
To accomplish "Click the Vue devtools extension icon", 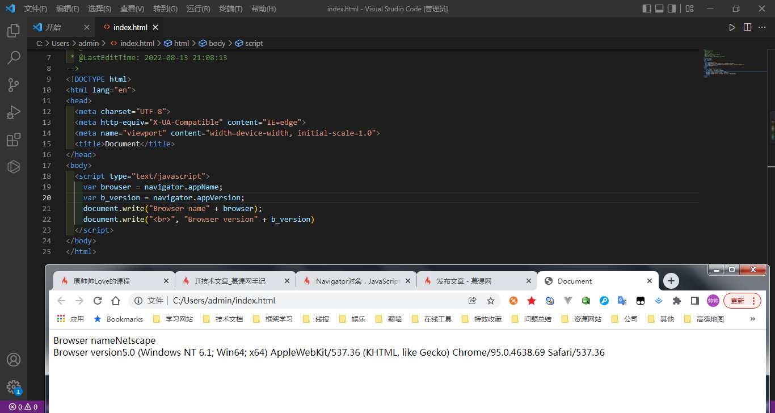I will pyautogui.click(x=568, y=301).
